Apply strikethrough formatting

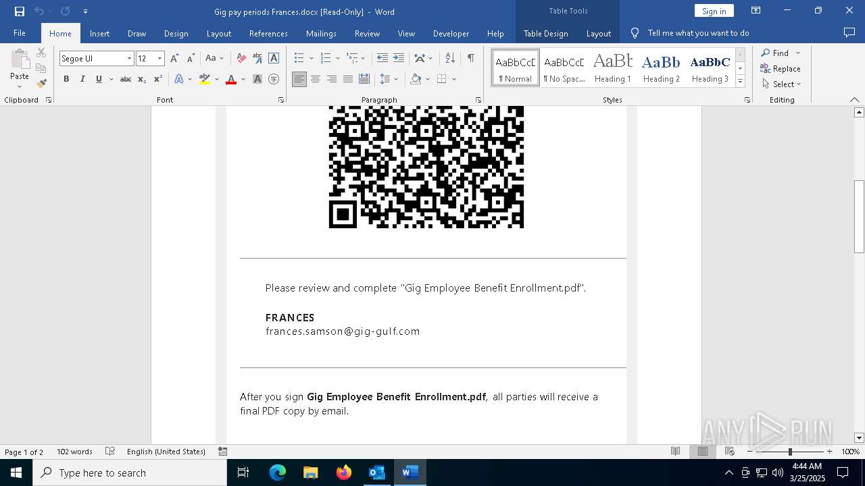click(x=126, y=79)
